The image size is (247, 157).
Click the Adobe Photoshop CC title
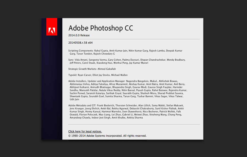click(101, 28)
